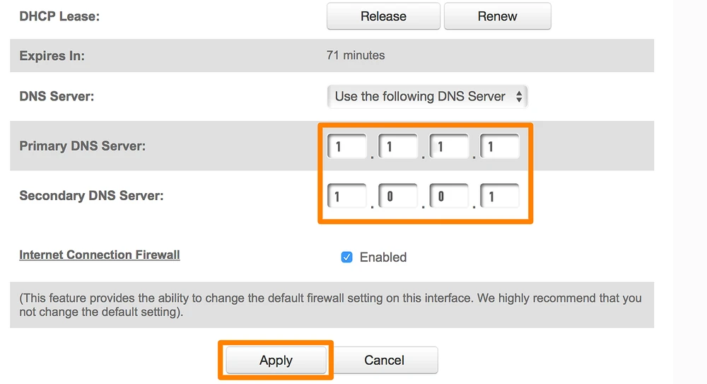This screenshot has width=707, height=384.
Task: Click second octet of Secondary DNS Server
Action: tap(398, 196)
